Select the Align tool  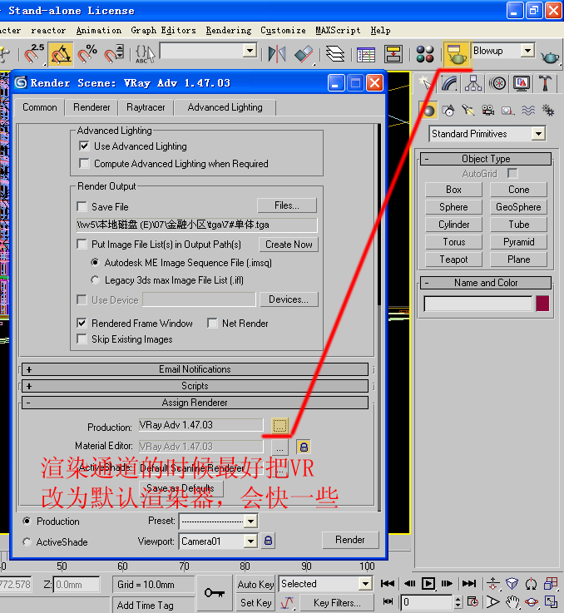[x=304, y=54]
